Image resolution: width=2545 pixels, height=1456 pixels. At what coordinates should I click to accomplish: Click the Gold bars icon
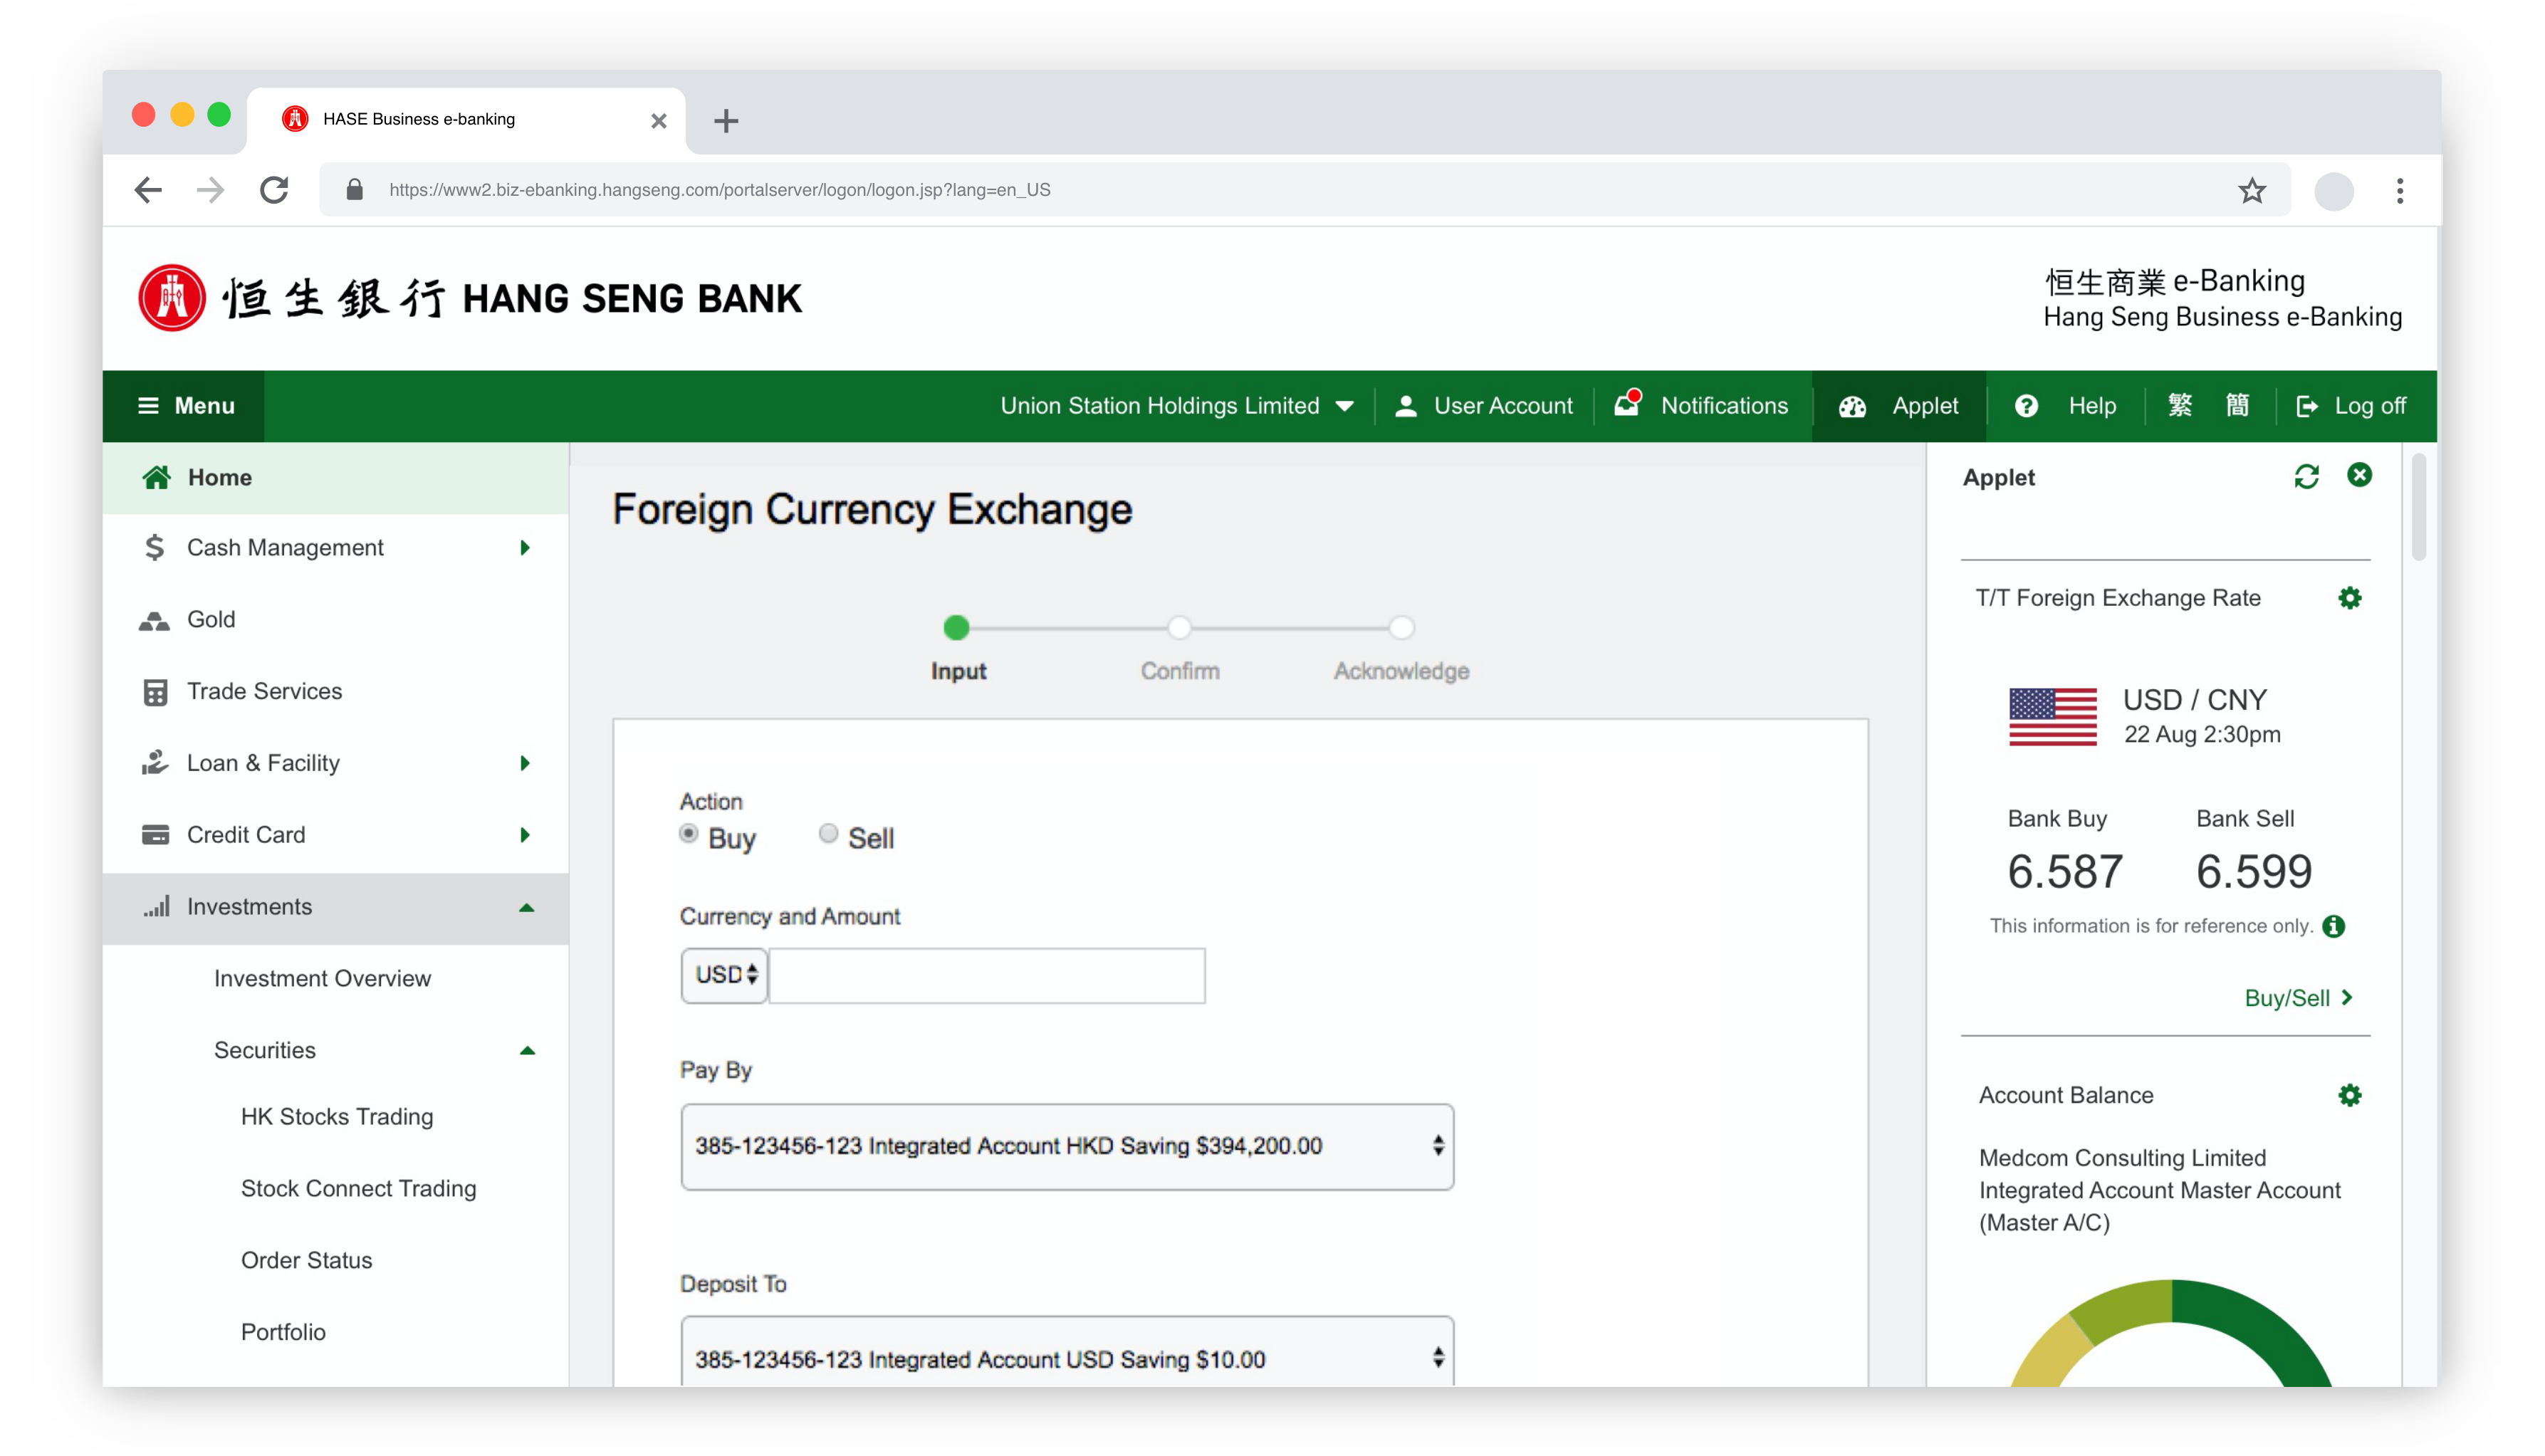click(x=154, y=621)
